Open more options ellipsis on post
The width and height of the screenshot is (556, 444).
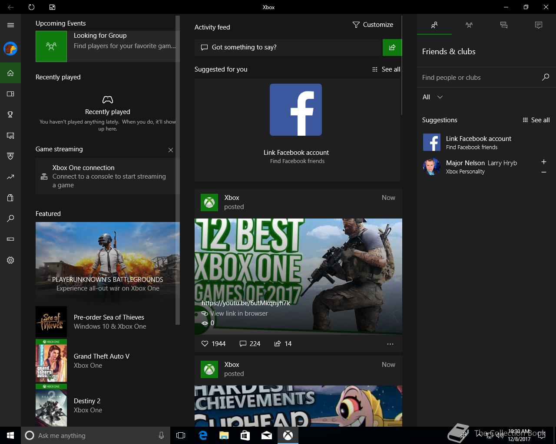pyautogui.click(x=390, y=344)
